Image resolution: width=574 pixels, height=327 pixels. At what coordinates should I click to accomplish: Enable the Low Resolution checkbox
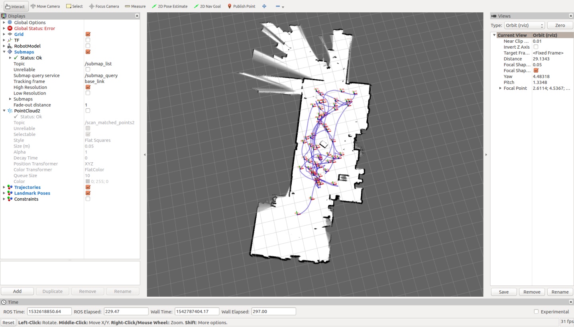point(88,93)
